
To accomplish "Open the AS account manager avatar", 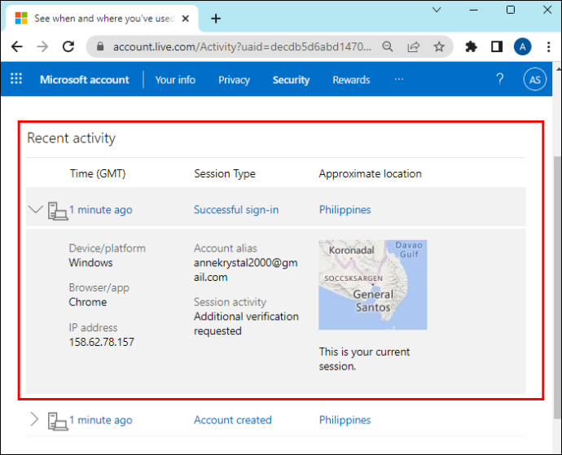I will coord(535,79).
